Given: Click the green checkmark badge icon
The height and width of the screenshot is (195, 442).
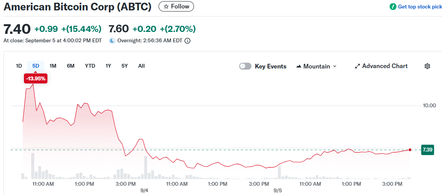Looking at the screenshot, I should [393, 7].
